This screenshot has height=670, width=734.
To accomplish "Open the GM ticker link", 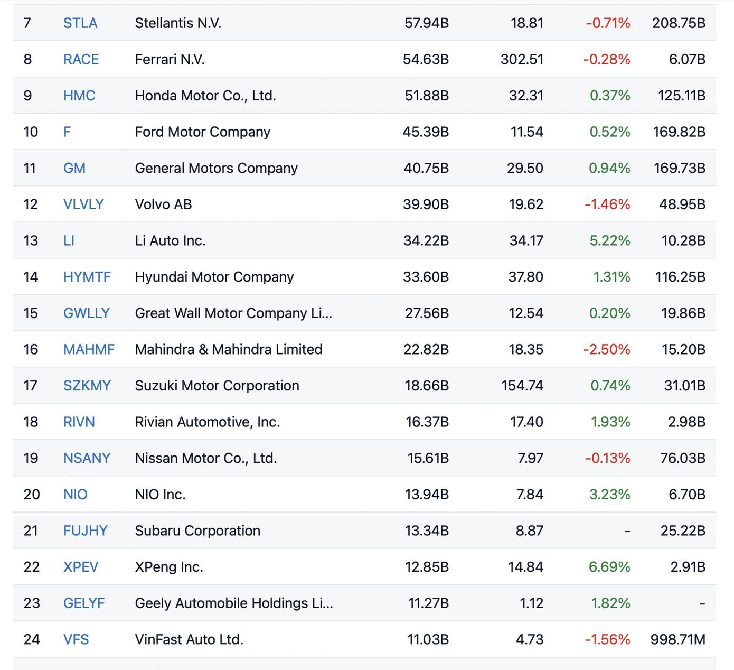I will click(x=74, y=168).
